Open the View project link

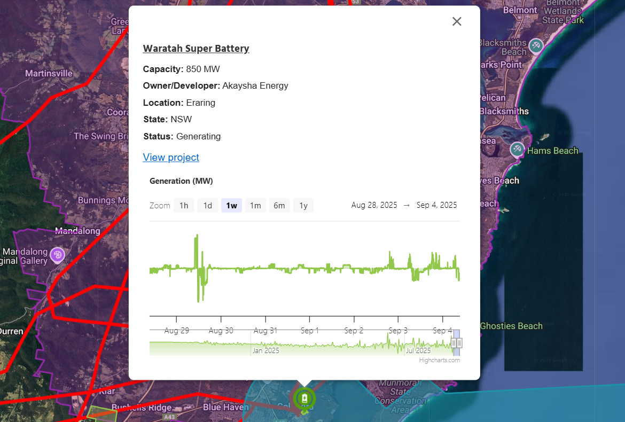(x=171, y=158)
